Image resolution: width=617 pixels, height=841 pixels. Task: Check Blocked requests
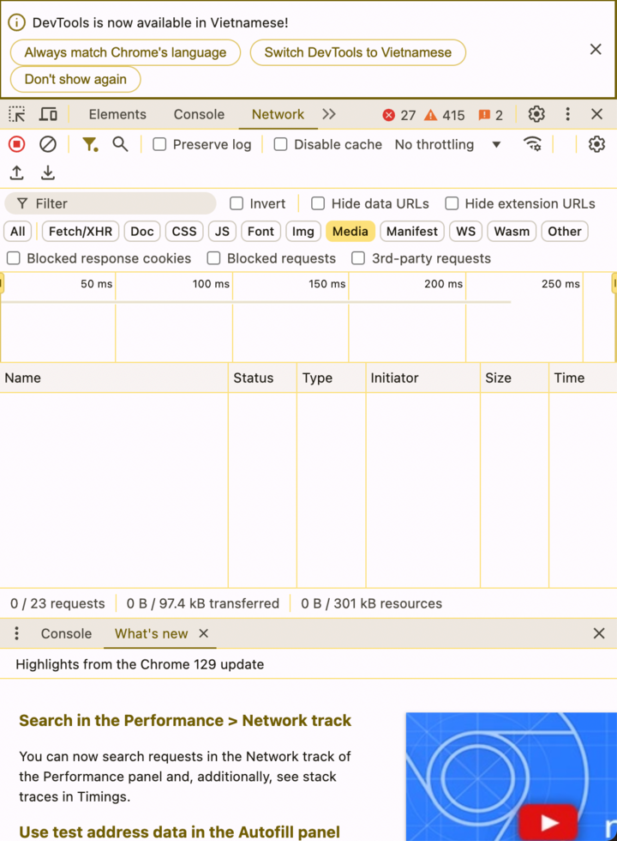[x=213, y=258]
